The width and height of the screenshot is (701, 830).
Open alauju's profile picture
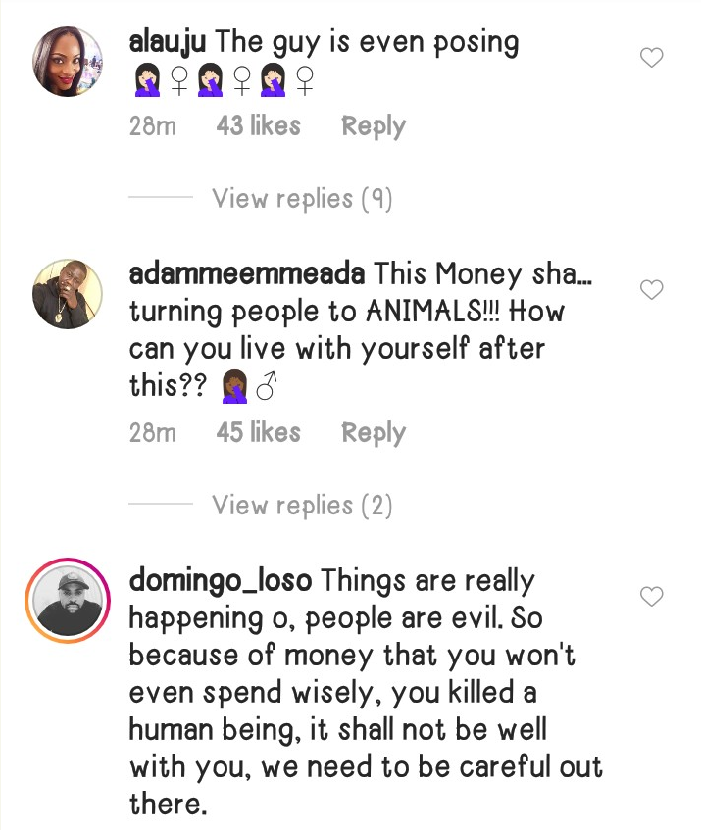(x=69, y=62)
